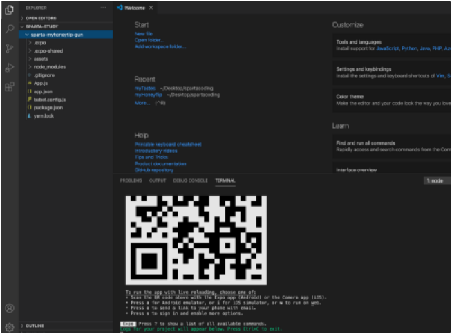Image resolution: width=452 pixels, height=334 pixels.
Task: Open the Color theme customization item
Action: click(x=392, y=100)
